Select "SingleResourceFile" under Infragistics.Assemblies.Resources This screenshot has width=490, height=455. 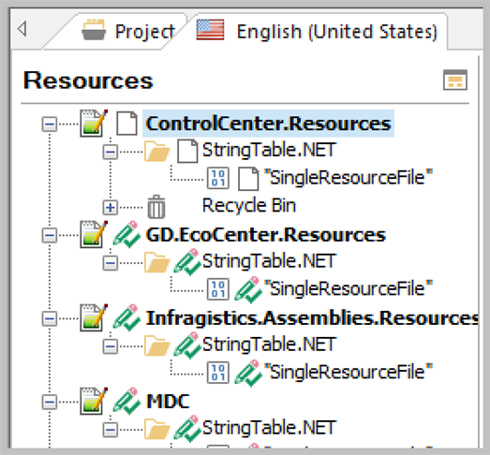[349, 372]
